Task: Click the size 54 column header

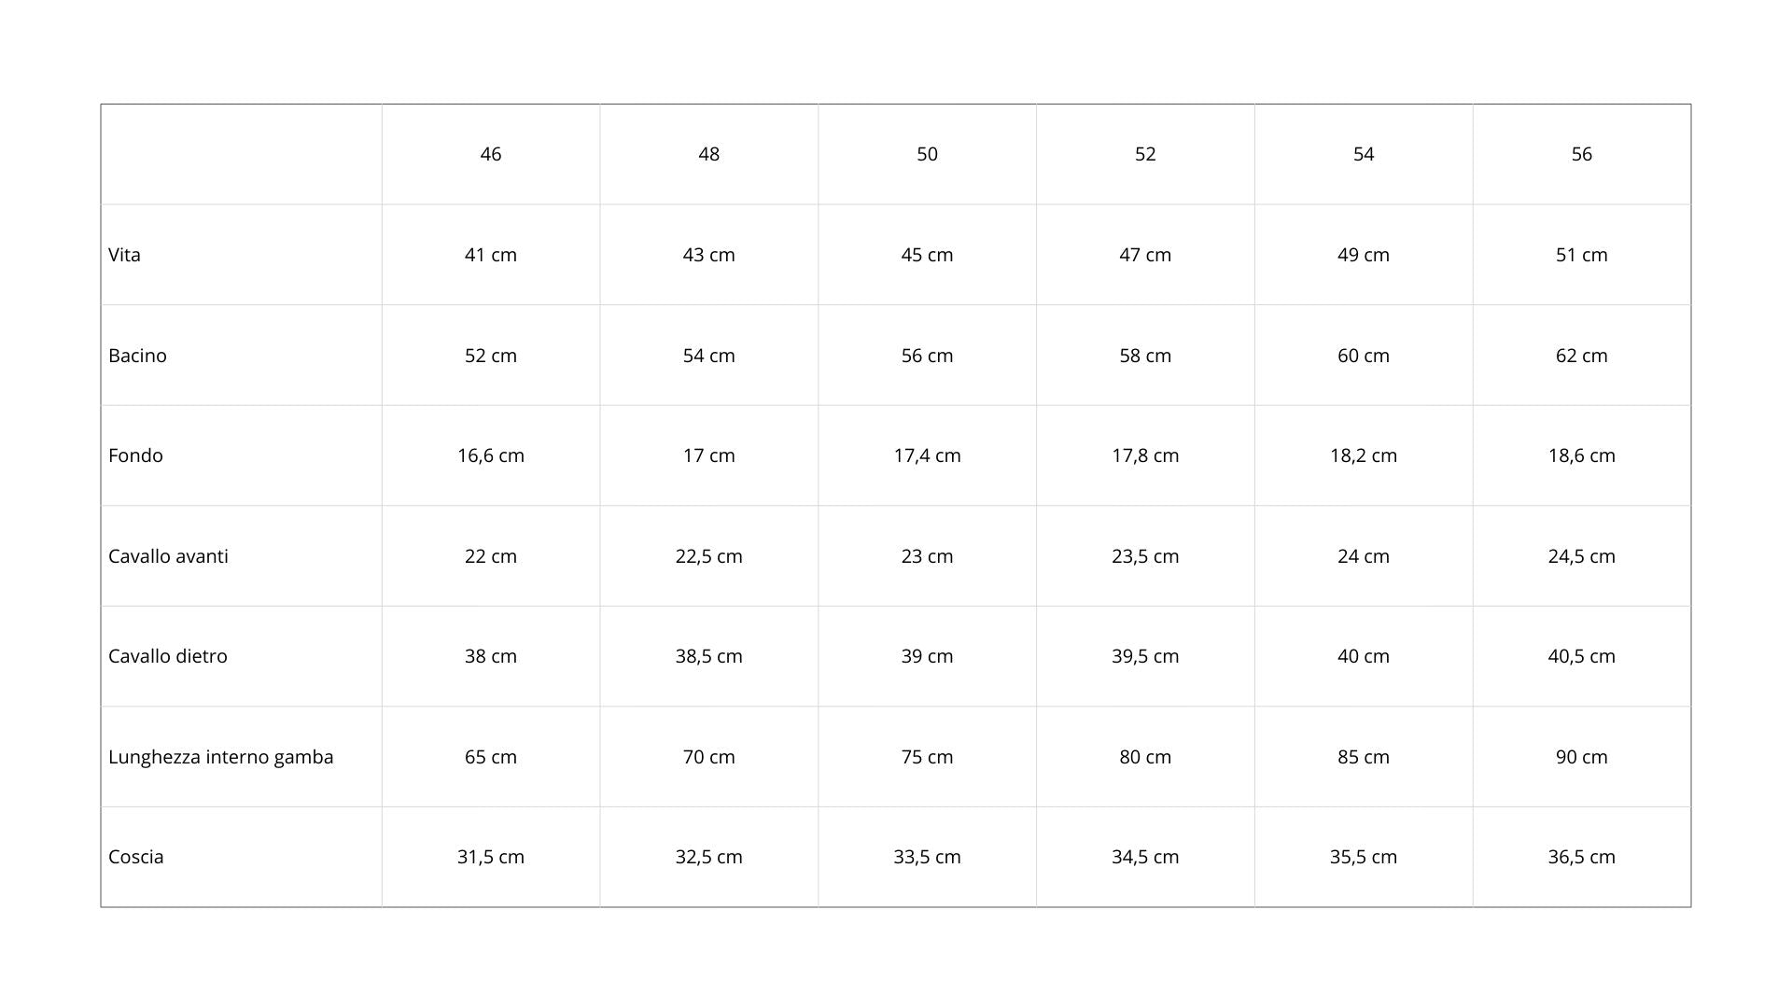Action: 1364,154
